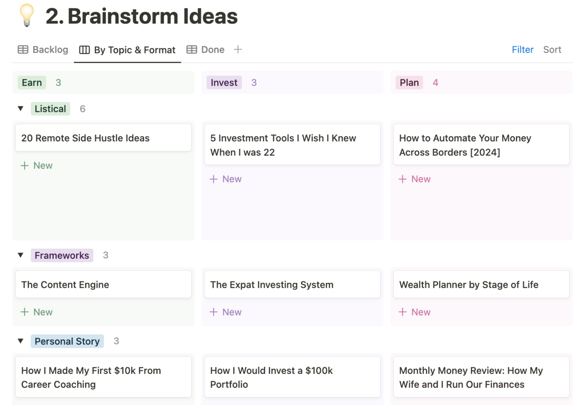Click the Done table view icon

[192, 50]
